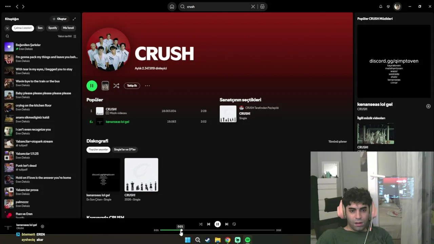
Task: Open the small video preview beside the green button
Action: (x=105, y=86)
